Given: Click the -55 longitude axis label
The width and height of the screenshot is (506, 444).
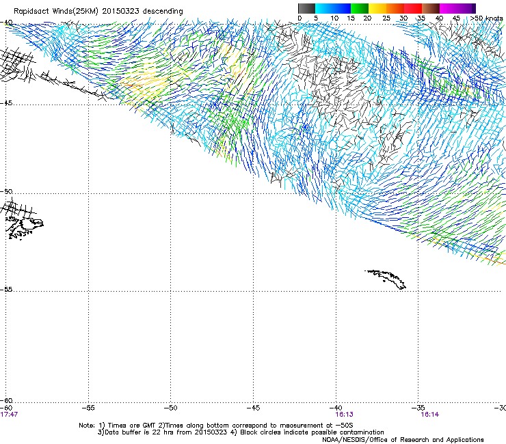Looking at the screenshot, I should click(88, 408).
